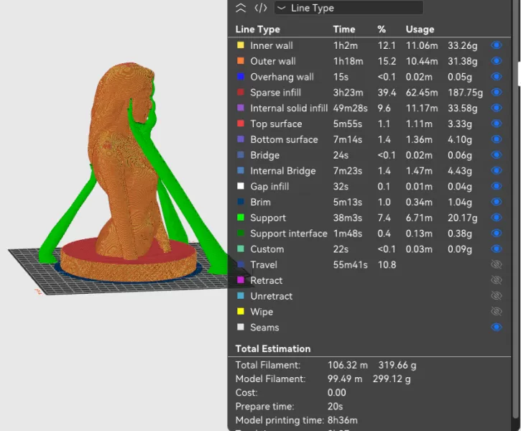Open the Line Type view dropdown

coord(349,8)
